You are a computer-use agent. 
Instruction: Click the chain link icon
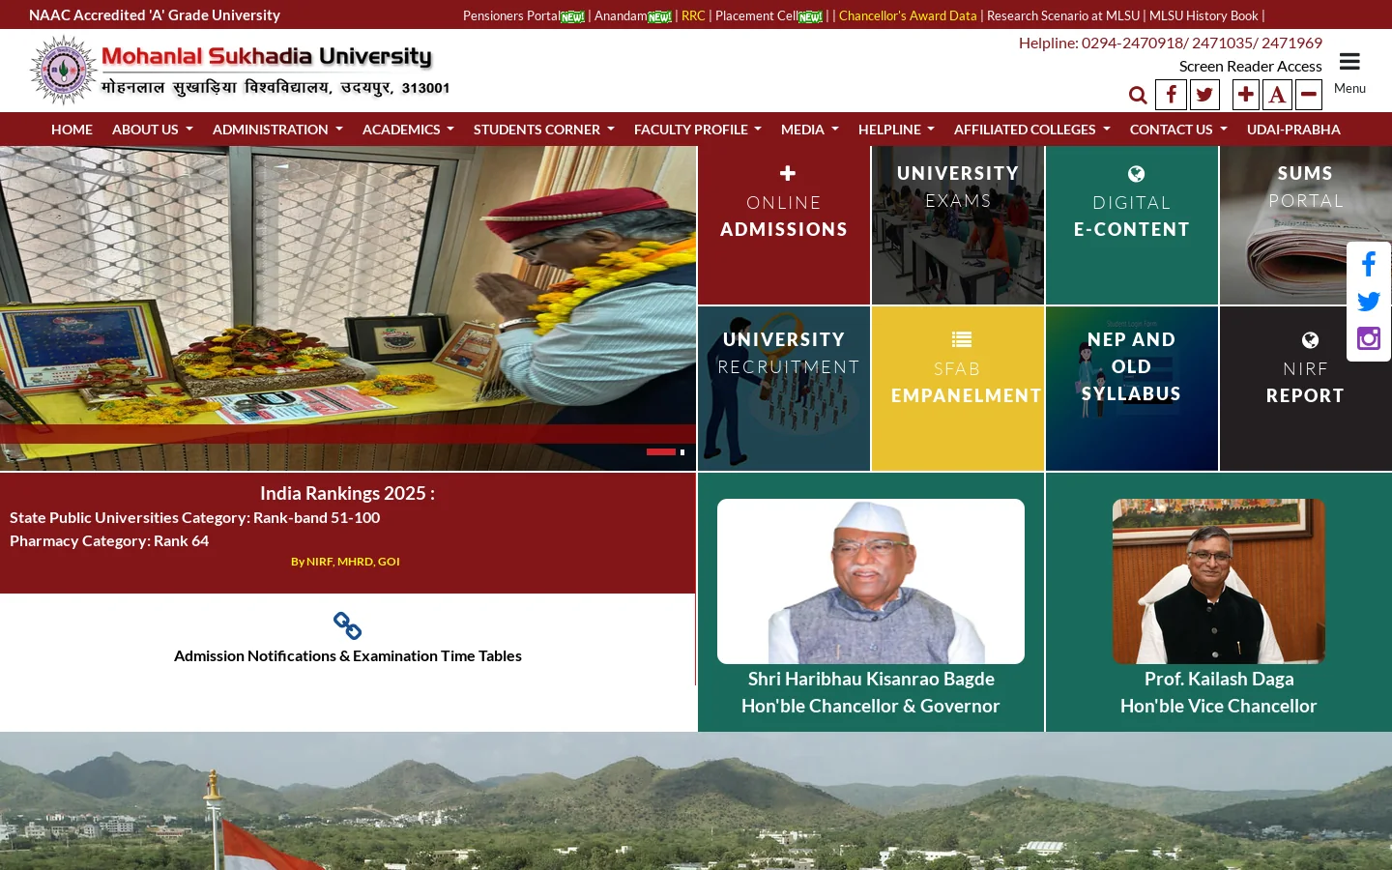(x=347, y=625)
